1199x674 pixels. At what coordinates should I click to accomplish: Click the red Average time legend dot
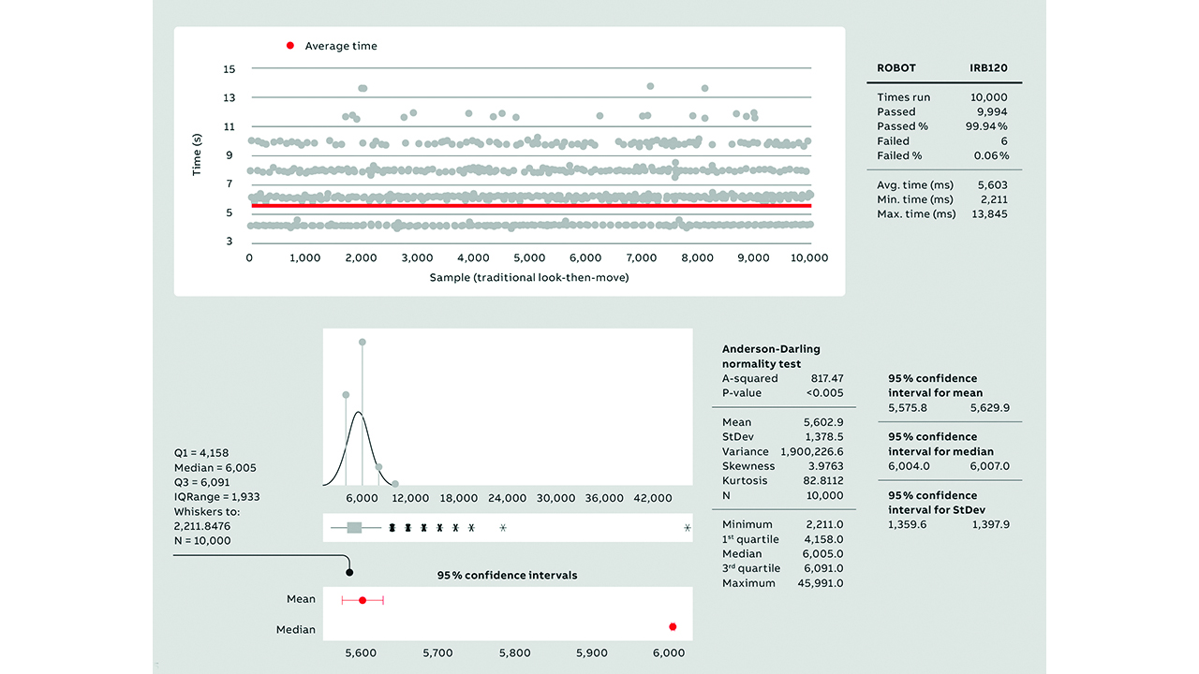tap(290, 45)
